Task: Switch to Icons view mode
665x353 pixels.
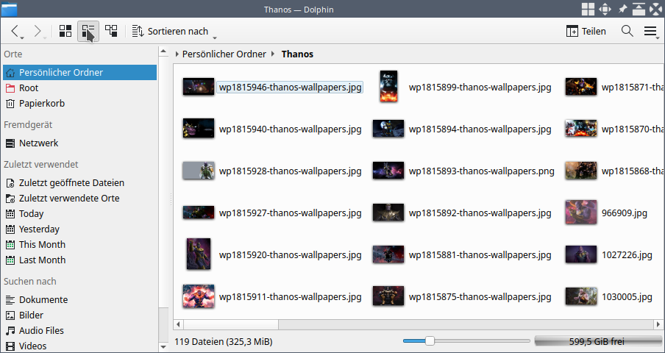Action: tap(65, 32)
